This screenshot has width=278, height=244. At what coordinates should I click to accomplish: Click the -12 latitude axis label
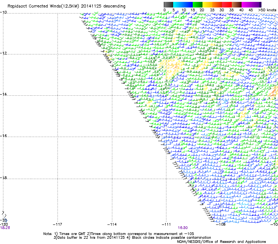[3, 53]
